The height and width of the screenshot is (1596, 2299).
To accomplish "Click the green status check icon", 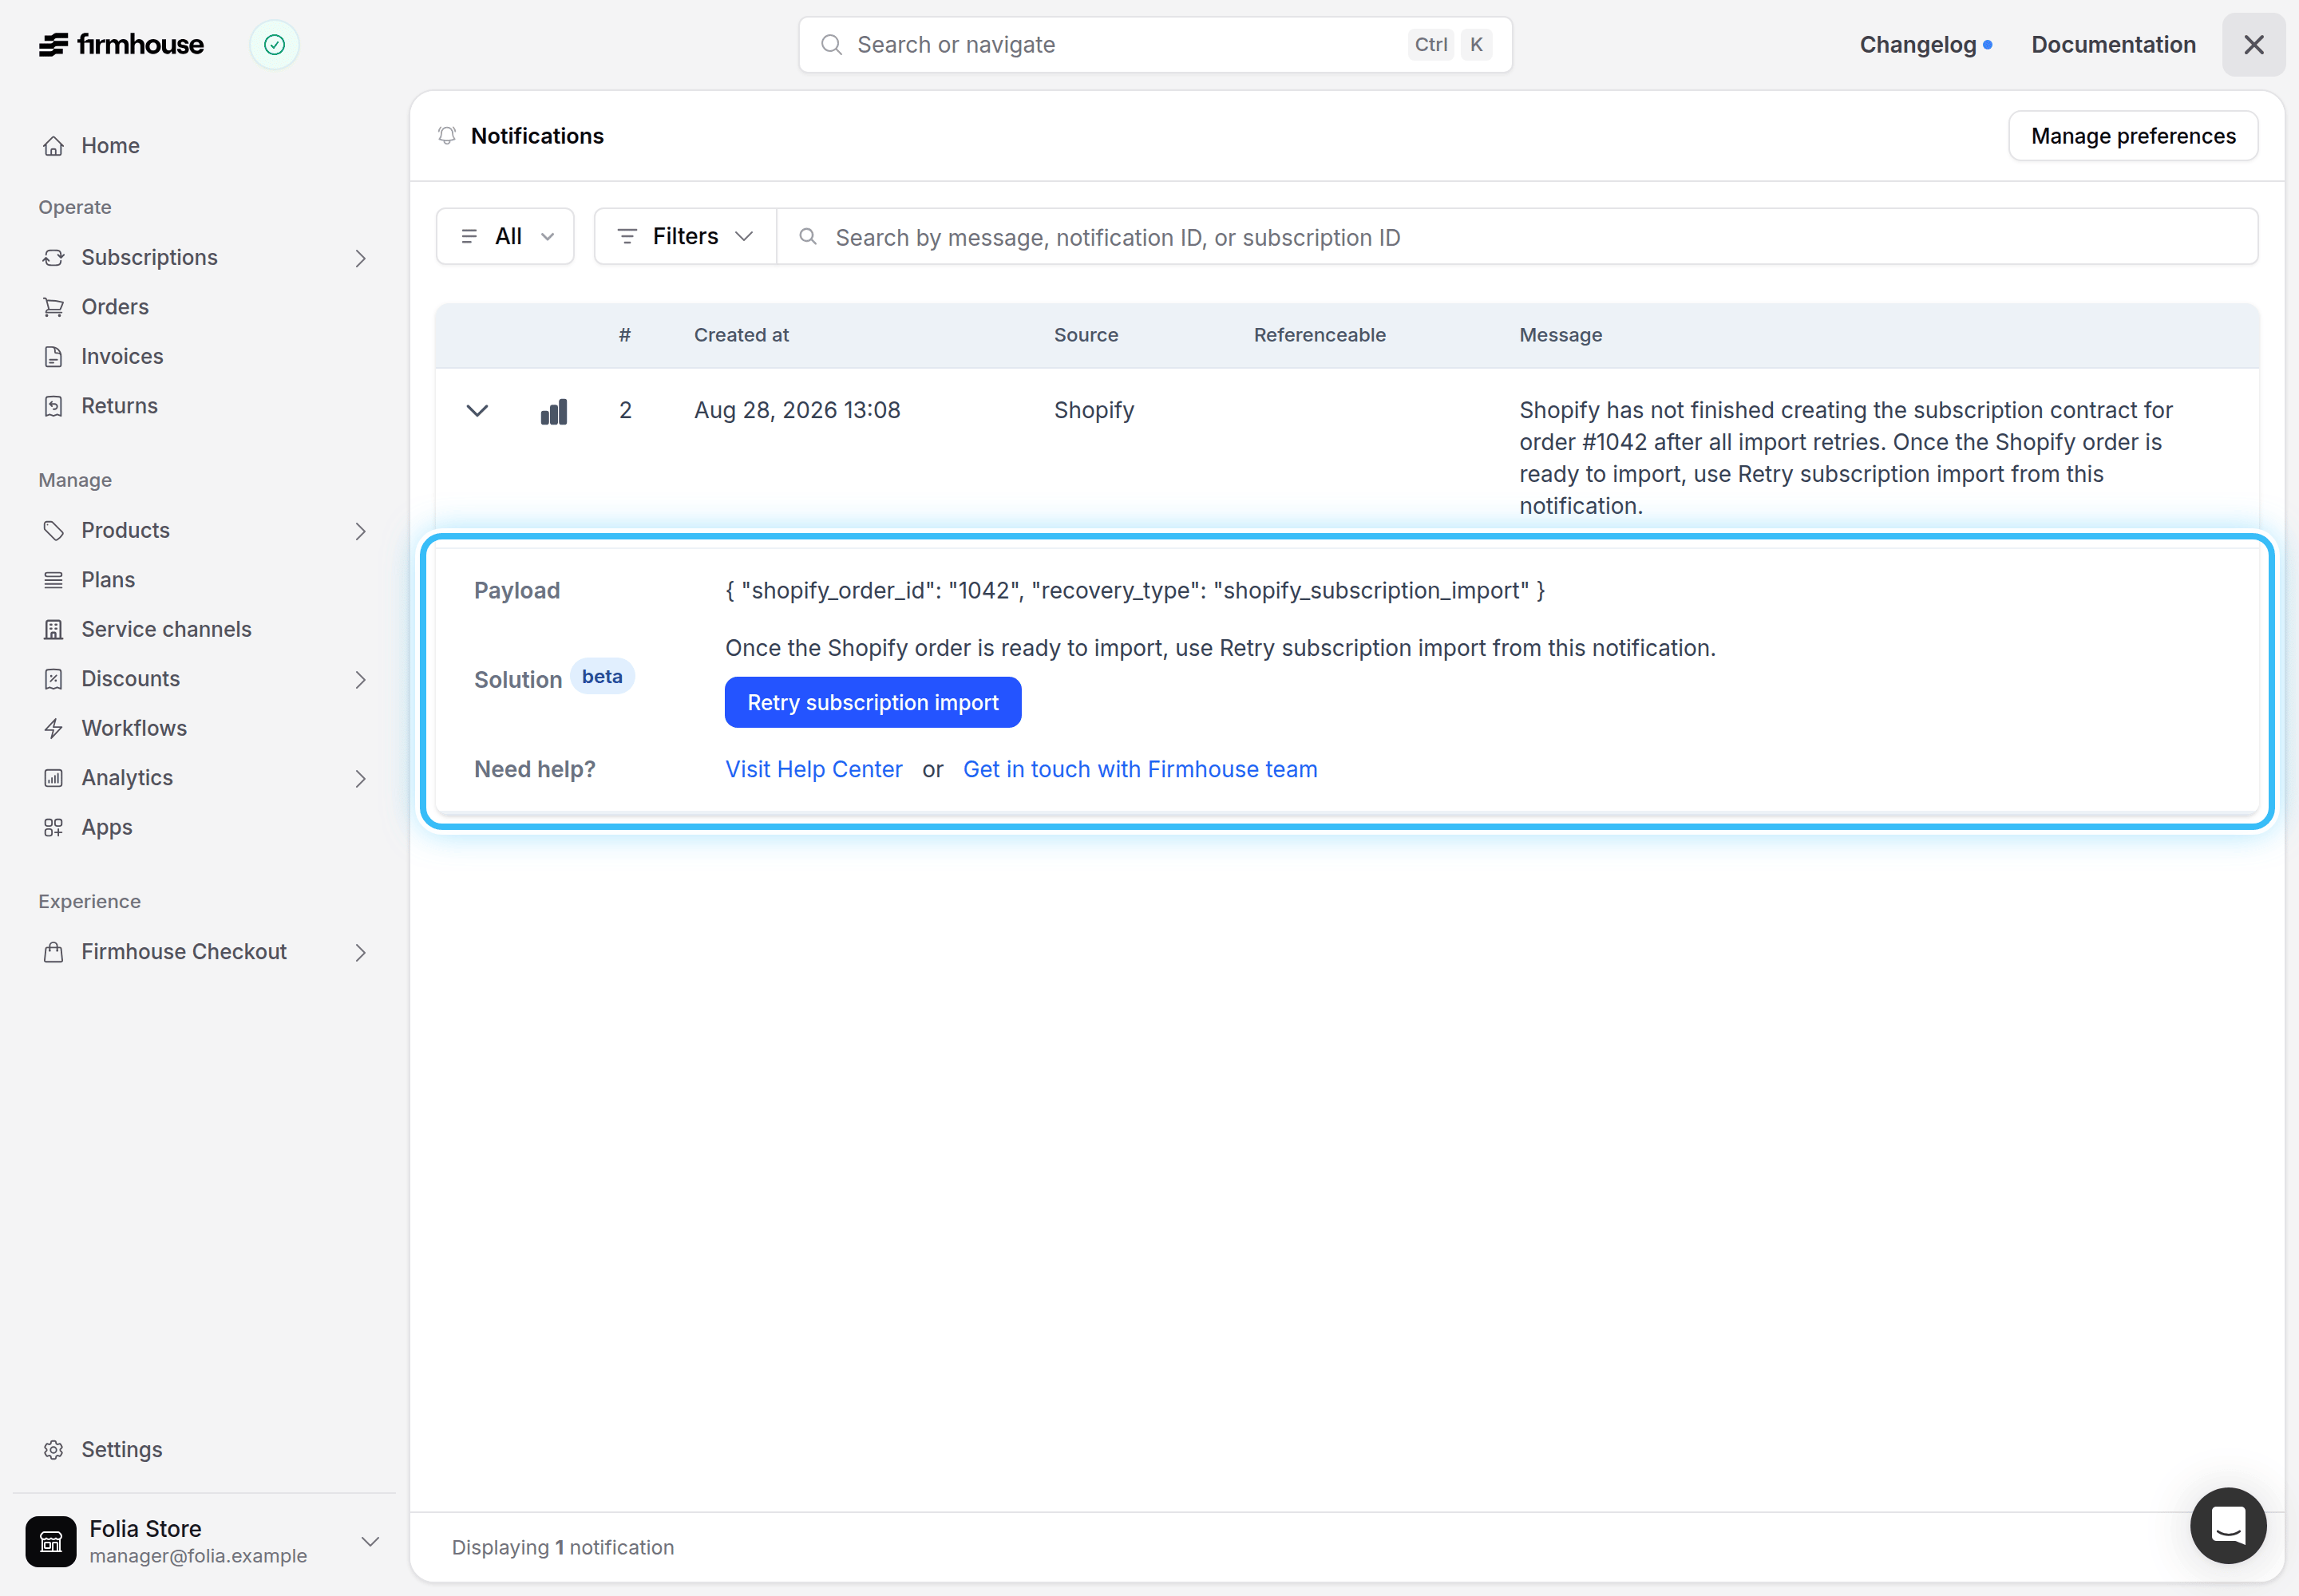I will [x=274, y=45].
